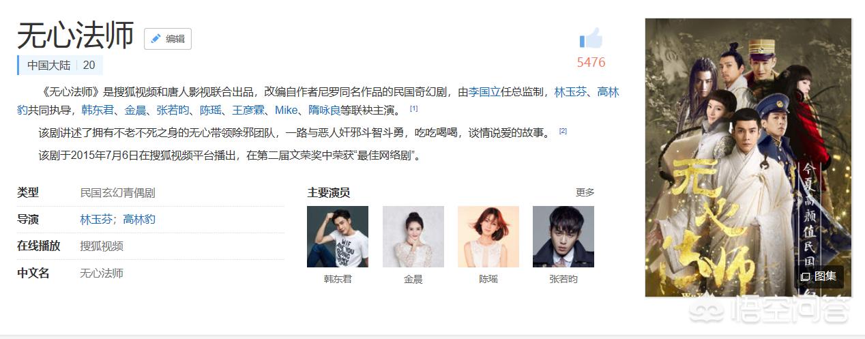Viewport: 865px width, 339px height.
Task: Click reference footnote [2]
Action: pos(563,131)
